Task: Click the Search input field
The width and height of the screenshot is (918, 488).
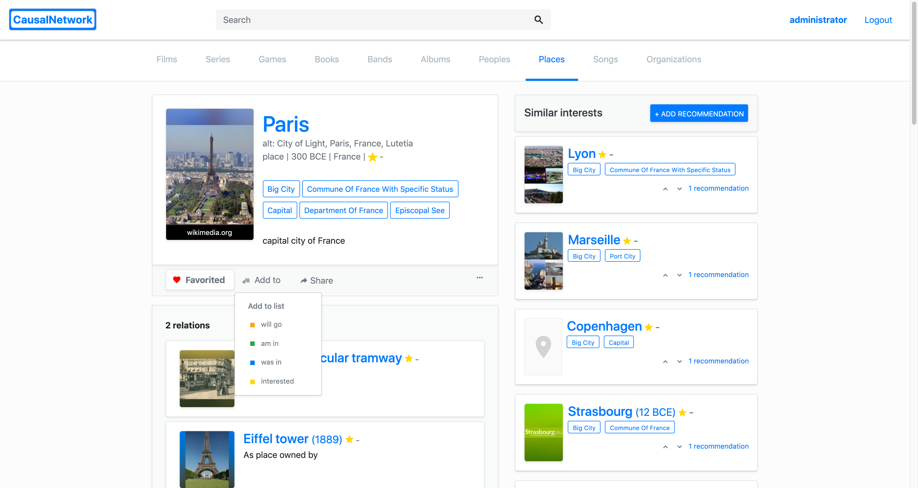Action: (x=374, y=20)
